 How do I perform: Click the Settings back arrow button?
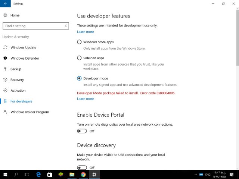coord(5,3)
